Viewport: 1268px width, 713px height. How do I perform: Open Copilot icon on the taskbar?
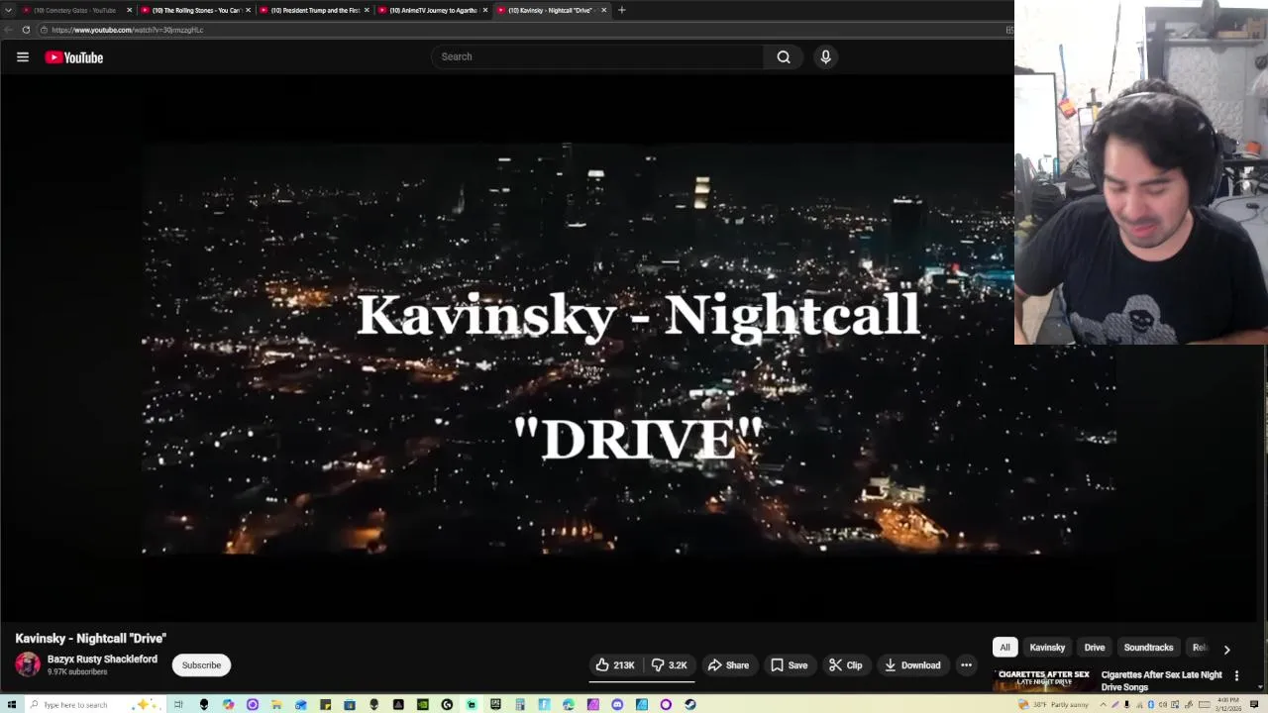tap(229, 704)
